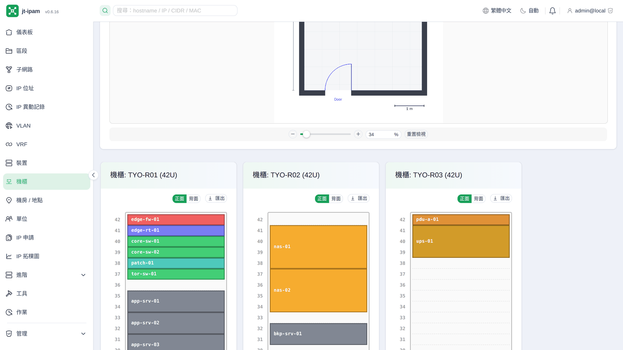Select the app-srv-01 server
The width and height of the screenshot is (623, 350).
pyautogui.click(x=176, y=301)
